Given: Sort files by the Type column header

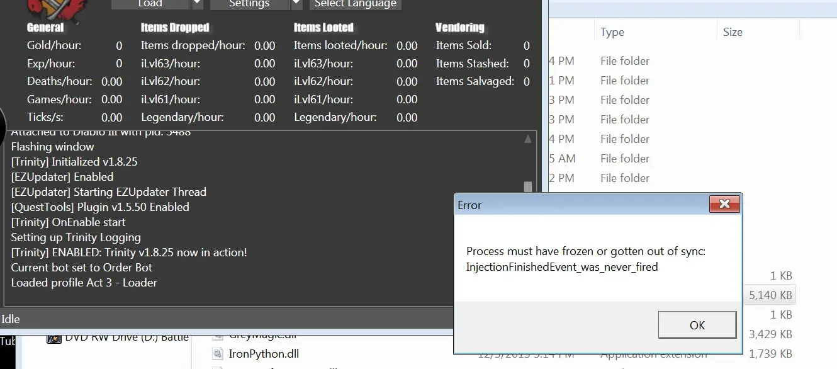Looking at the screenshot, I should pos(612,32).
